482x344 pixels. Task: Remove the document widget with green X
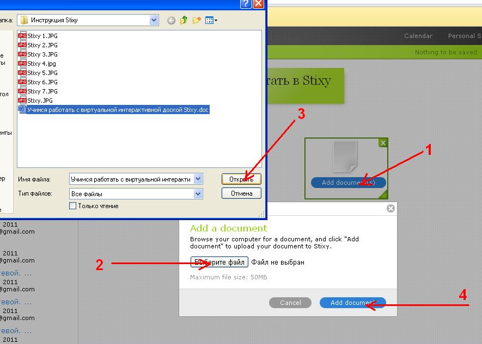click(x=383, y=143)
